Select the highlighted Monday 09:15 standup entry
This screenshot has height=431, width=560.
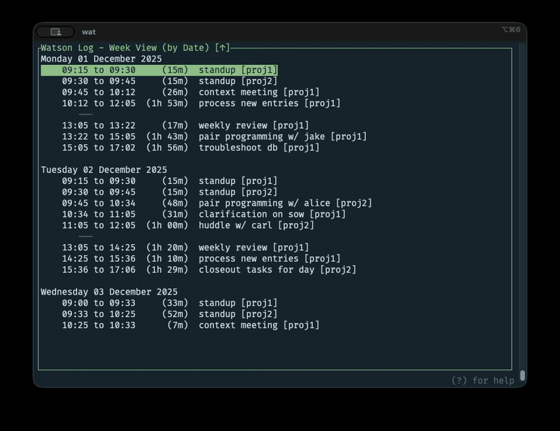tap(160, 70)
